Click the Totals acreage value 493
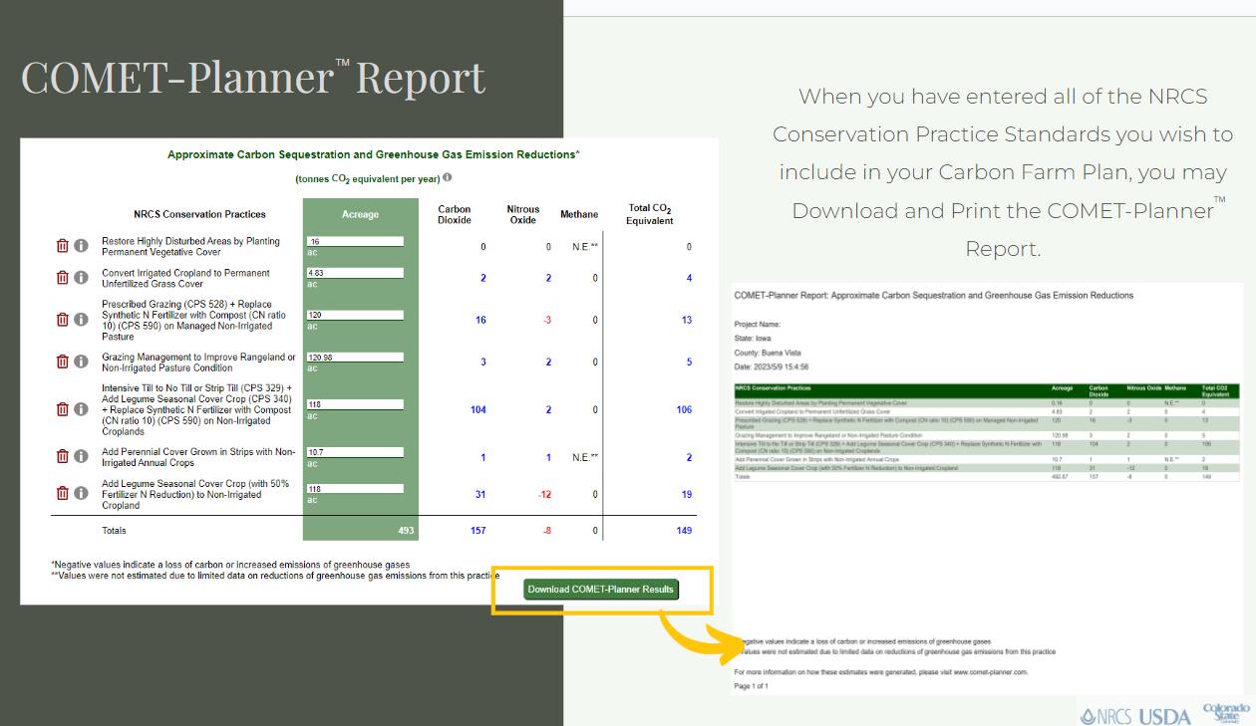 click(x=406, y=530)
